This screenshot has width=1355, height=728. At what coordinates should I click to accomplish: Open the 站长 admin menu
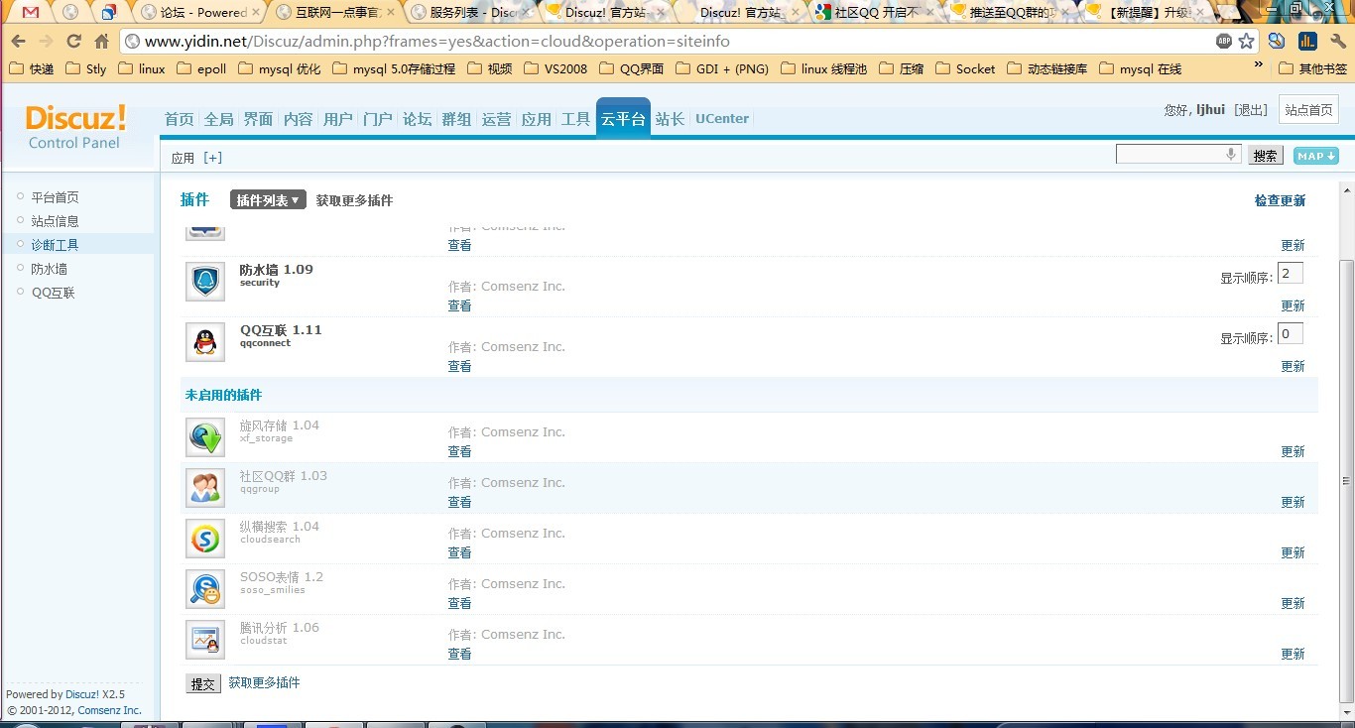[x=671, y=119]
